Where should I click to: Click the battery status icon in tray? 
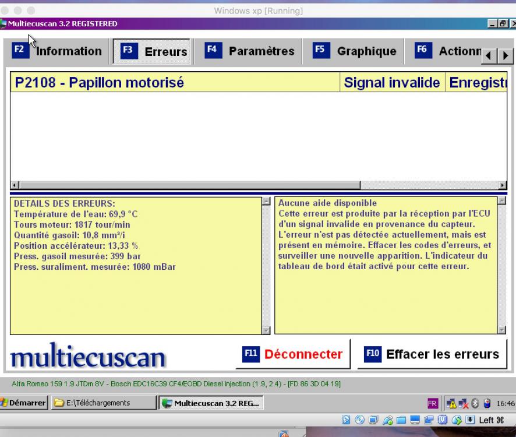point(488,403)
